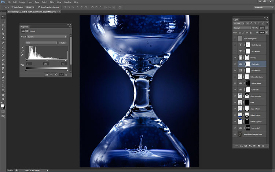Click the clip to layer icon in Properties
Viewport: 275px width, 172px height.
click(47, 74)
